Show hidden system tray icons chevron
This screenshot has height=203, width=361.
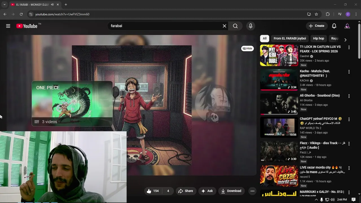(x=316, y=200)
